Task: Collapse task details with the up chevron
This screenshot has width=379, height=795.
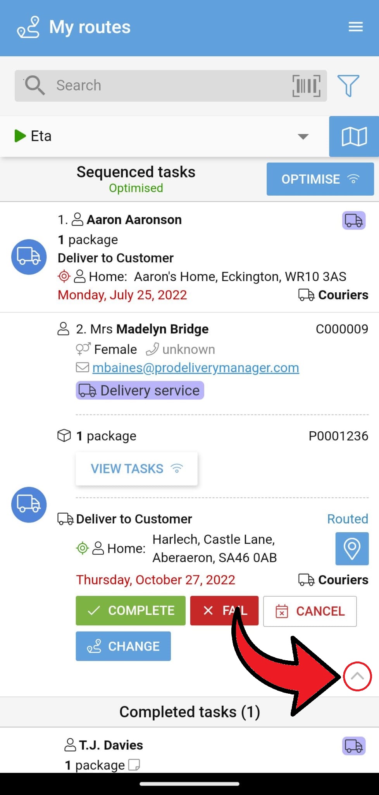Action: click(x=357, y=677)
